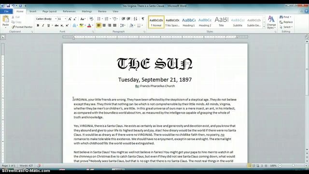Apply superscript formatting

click(67, 26)
